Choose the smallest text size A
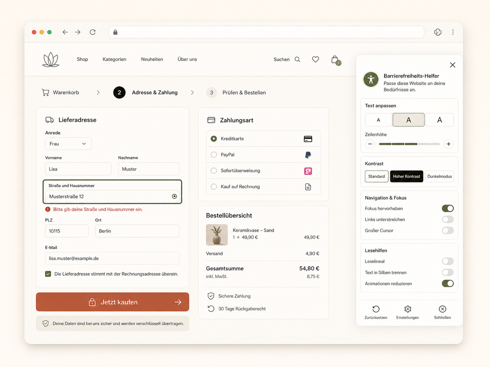 (378, 120)
